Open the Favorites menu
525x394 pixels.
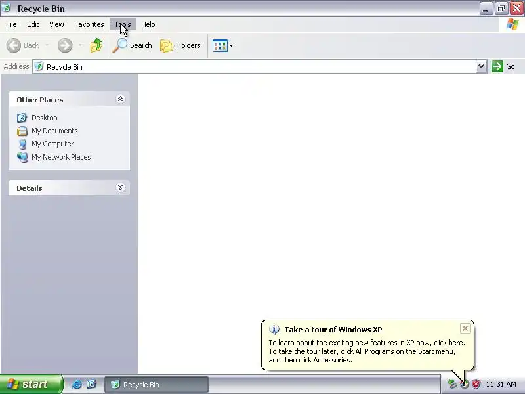89,24
